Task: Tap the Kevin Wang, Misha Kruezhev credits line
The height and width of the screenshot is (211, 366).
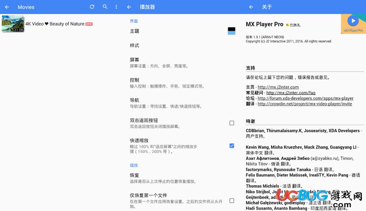Action: point(302,150)
